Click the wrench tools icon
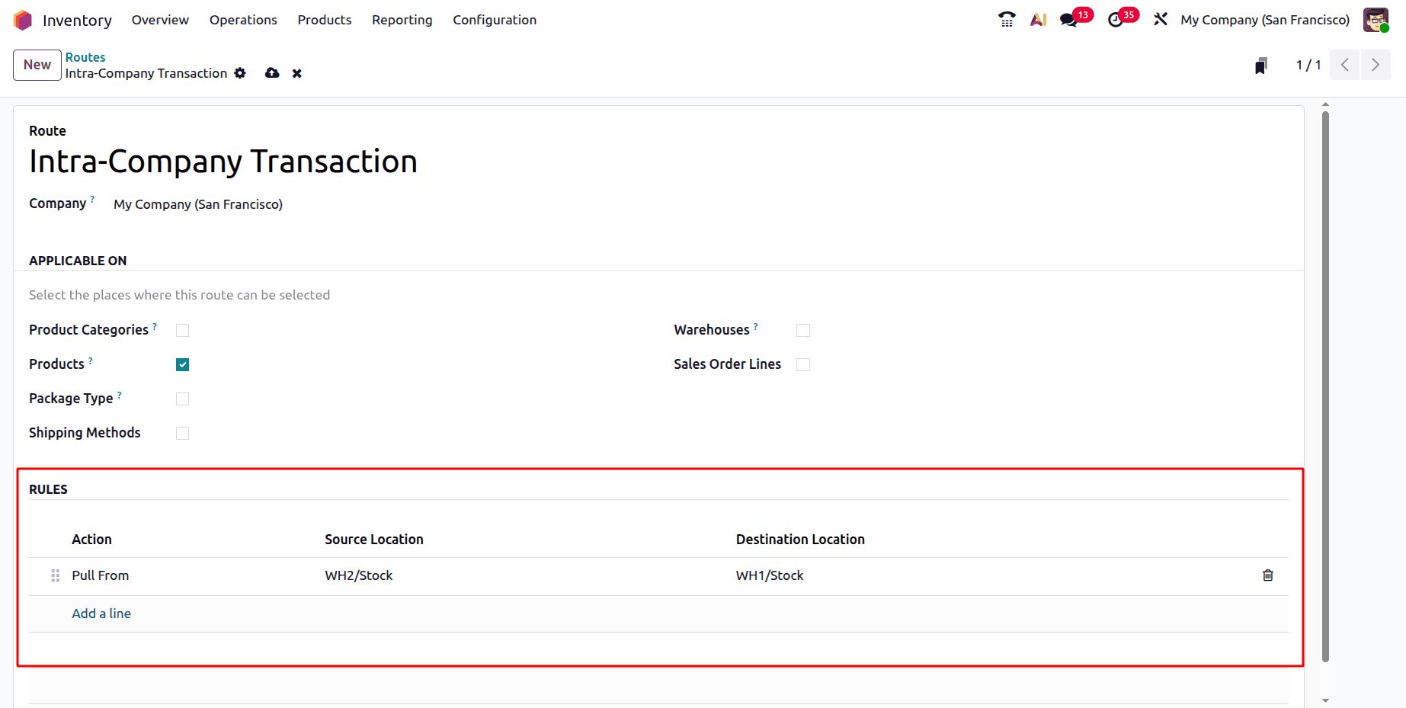Image resolution: width=1406 pixels, height=708 pixels. [x=1161, y=20]
